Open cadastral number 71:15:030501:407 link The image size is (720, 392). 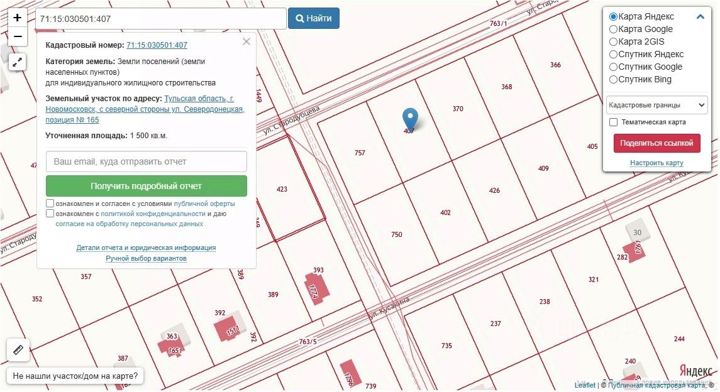point(157,45)
